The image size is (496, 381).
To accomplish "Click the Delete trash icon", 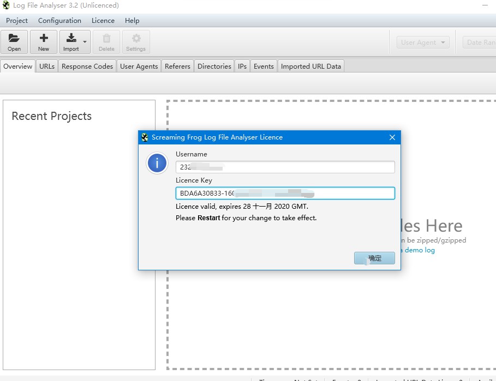I will pyautogui.click(x=106, y=42).
